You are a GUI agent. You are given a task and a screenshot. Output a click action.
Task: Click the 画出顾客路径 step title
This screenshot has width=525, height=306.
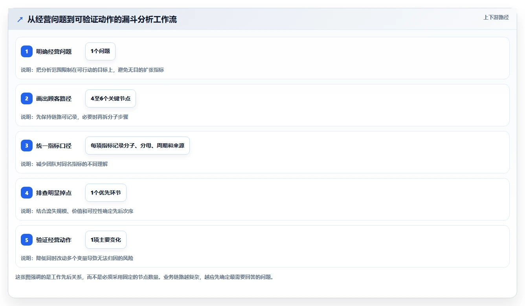point(54,98)
